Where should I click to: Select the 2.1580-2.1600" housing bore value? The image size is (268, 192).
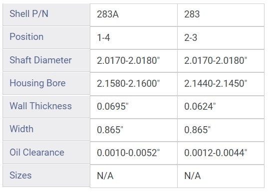click(134, 84)
